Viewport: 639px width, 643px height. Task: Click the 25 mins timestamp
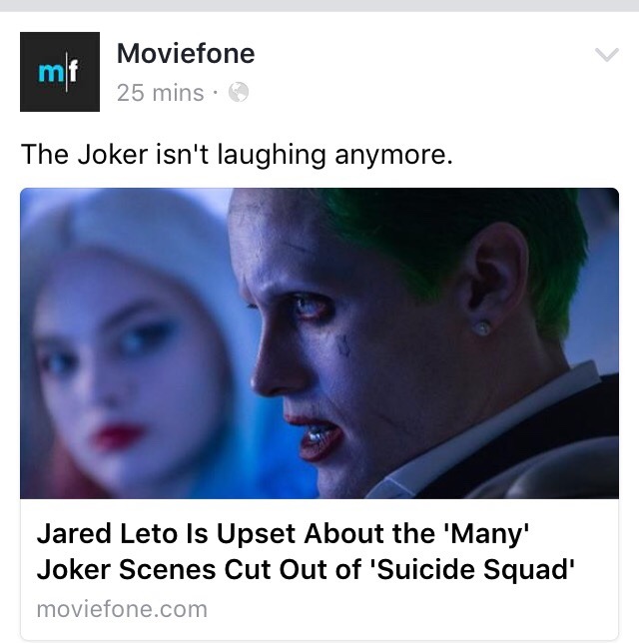click(x=159, y=93)
